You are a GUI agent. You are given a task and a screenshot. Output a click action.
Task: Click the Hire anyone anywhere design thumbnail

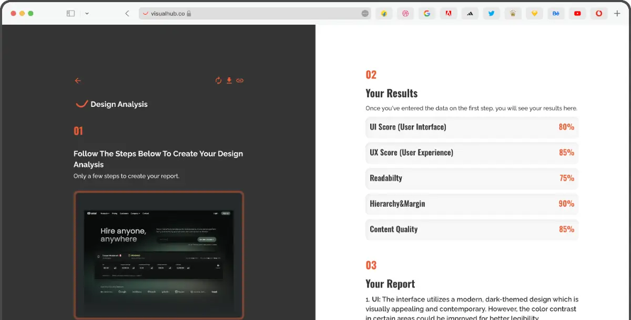pos(159,255)
